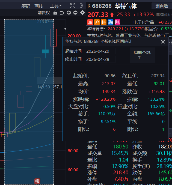Click the 量比 value 1.04

coord(123,160)
